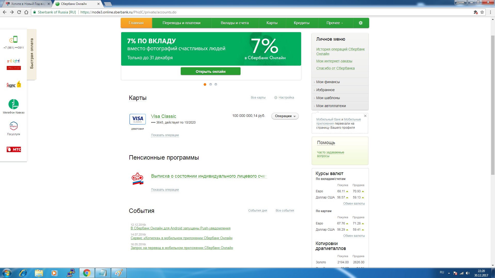Screen dimensions: 495x278
Task: Expand the Избранное section
Action: 340,90
